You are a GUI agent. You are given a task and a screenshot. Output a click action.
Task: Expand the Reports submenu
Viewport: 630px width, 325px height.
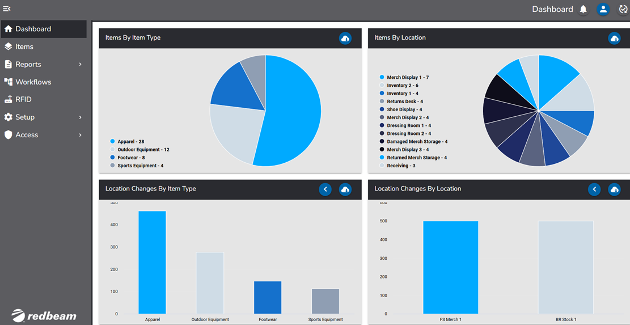80,65
